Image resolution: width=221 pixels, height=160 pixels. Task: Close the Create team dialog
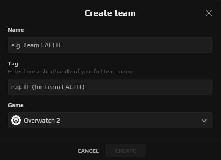click(x=209, y=13)
